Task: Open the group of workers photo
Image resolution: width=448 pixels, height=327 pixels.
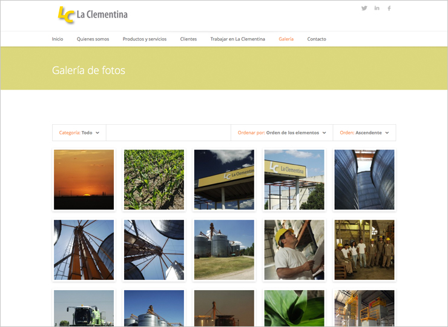Action: 364,250
